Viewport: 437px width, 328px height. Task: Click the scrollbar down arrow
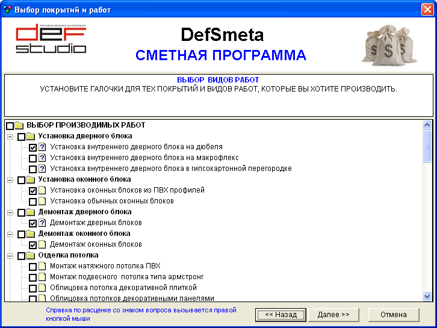tap(427, 296)
